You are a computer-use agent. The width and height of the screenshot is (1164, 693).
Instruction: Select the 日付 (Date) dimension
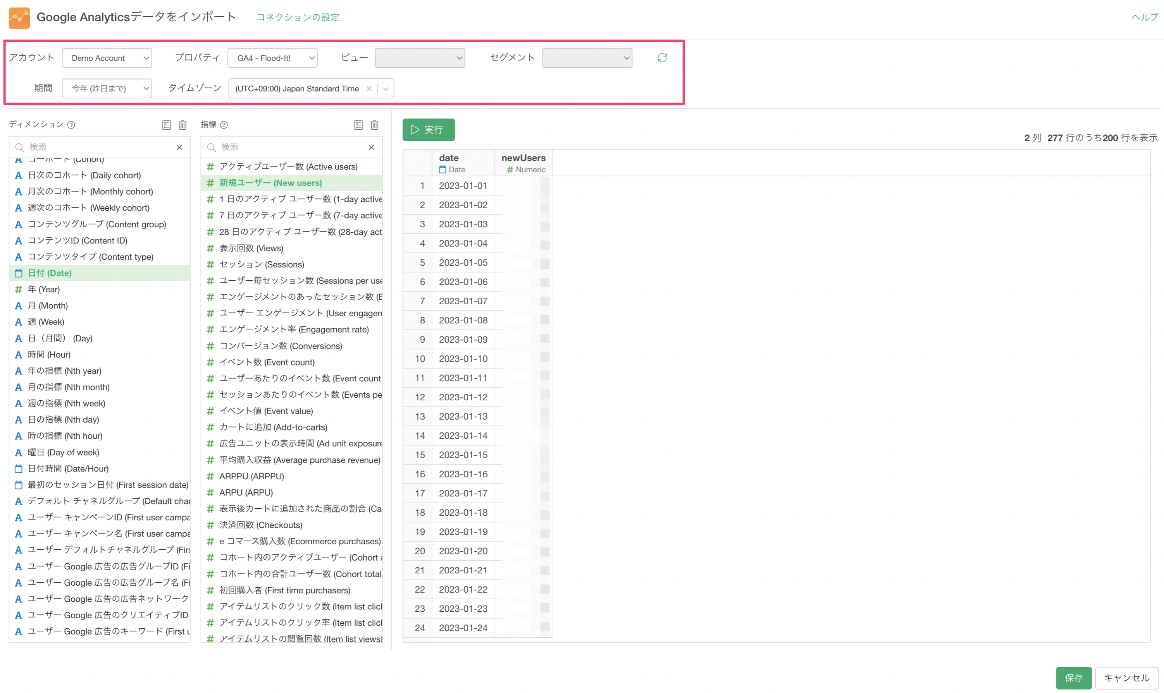[100, 273]
